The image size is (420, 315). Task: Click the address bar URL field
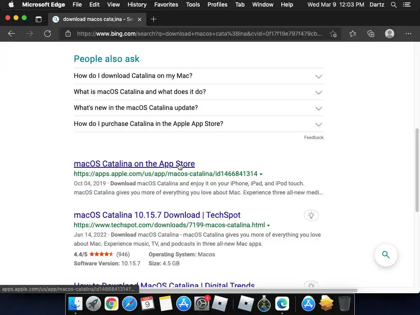pyautogui.click(x=199, y=34)
